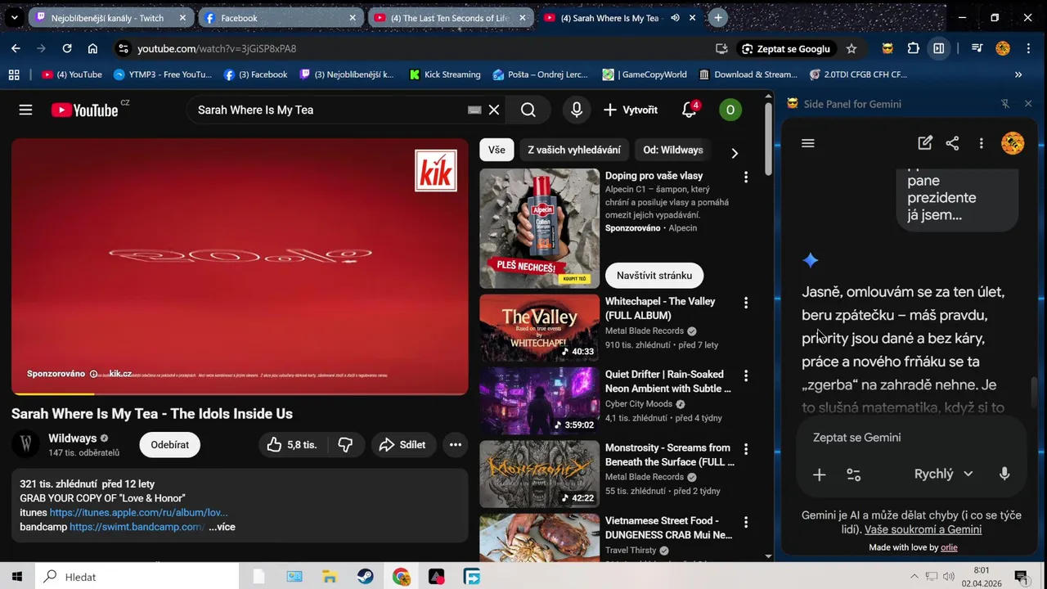Open YouTube notifications bell
The image size is (1047, 589).
(x=690, y=110)
